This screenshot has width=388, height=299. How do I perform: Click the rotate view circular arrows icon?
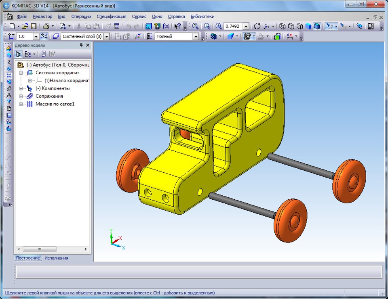257,26
